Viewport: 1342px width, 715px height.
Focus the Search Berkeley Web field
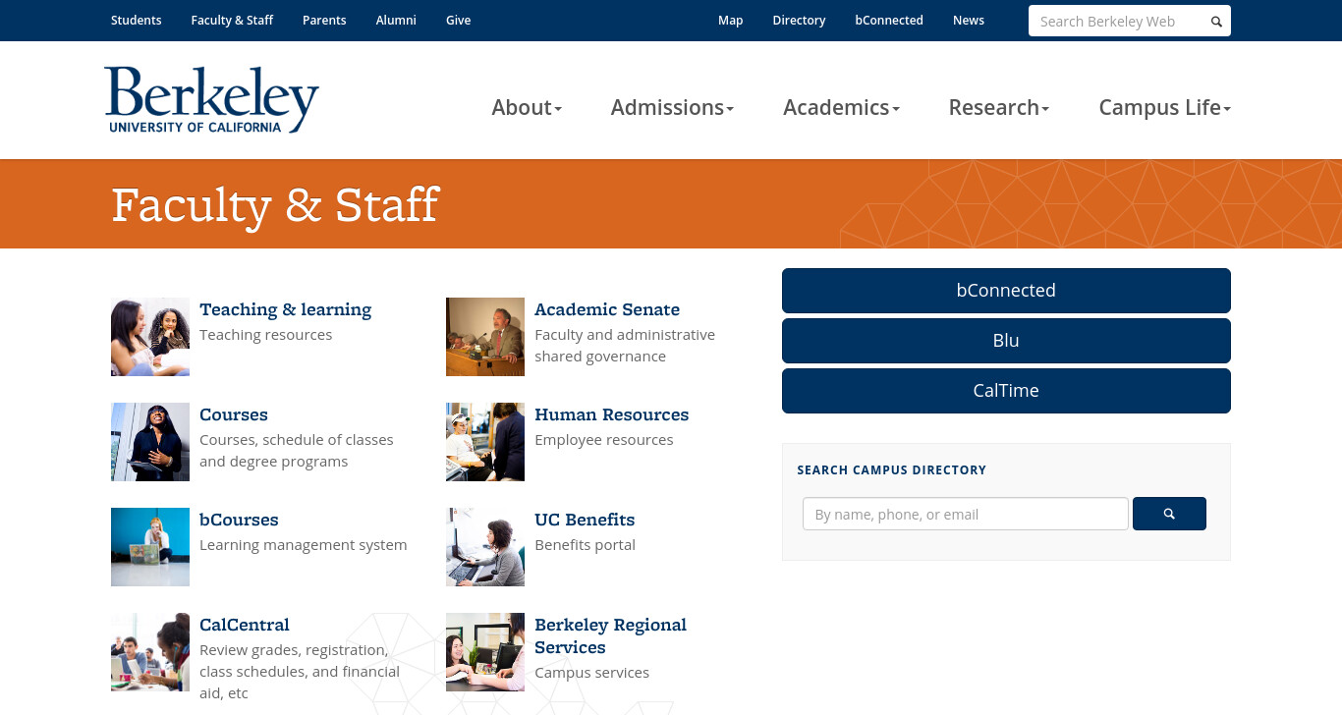click(x=1118, y=22)
